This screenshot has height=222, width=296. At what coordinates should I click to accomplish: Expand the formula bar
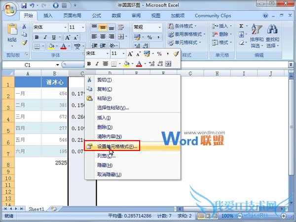[291, 65]
